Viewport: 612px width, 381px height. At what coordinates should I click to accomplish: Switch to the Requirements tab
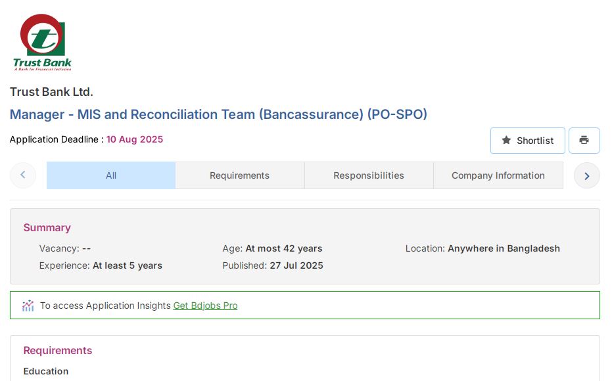pyautogui.click(x=239, y=175)
